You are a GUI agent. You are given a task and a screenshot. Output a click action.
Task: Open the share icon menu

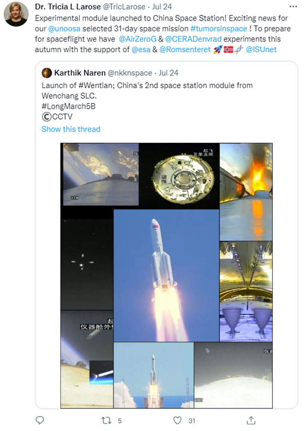pyautogui.click(x=251, y=420)
